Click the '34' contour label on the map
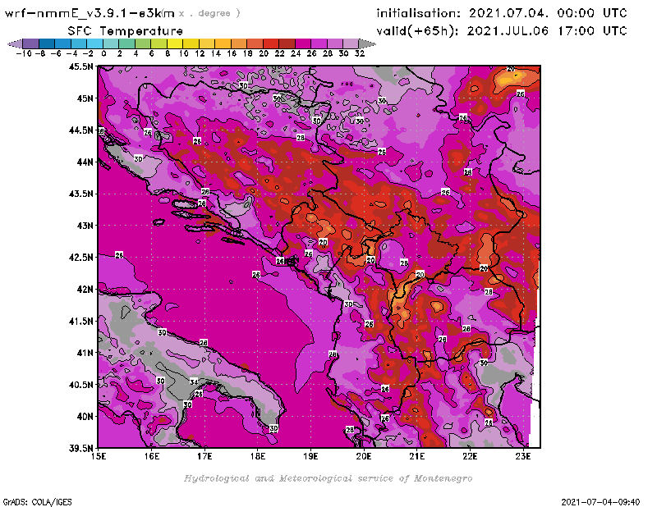 tap(194, 381)
